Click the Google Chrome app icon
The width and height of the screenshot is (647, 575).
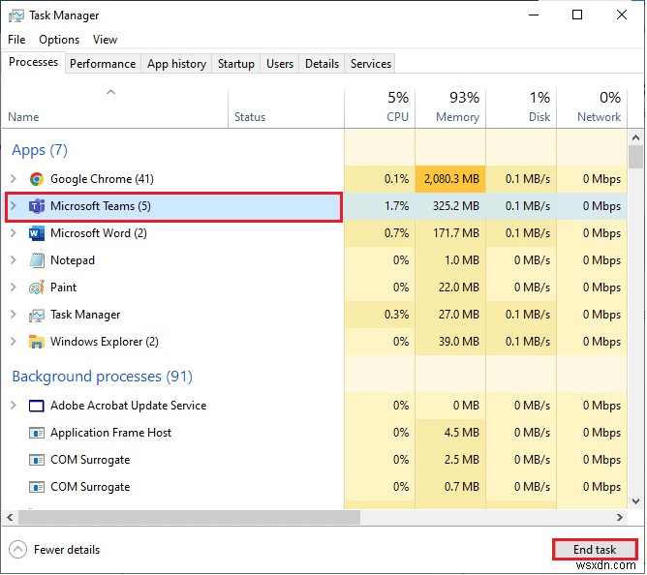click(37, 179)
